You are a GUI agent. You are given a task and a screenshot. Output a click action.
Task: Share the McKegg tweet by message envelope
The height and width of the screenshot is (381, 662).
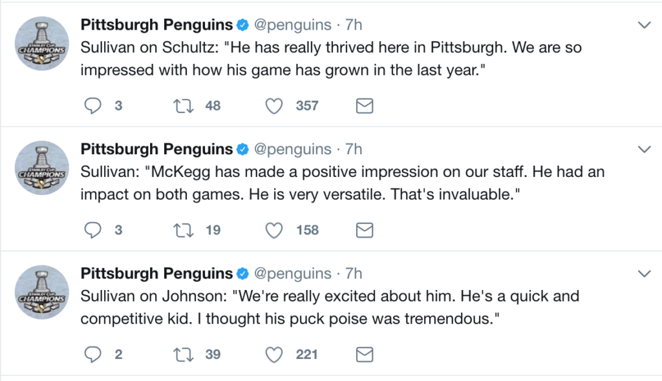point(365,230)
